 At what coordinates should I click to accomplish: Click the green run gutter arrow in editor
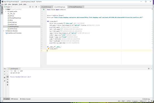tap(44, 9)
